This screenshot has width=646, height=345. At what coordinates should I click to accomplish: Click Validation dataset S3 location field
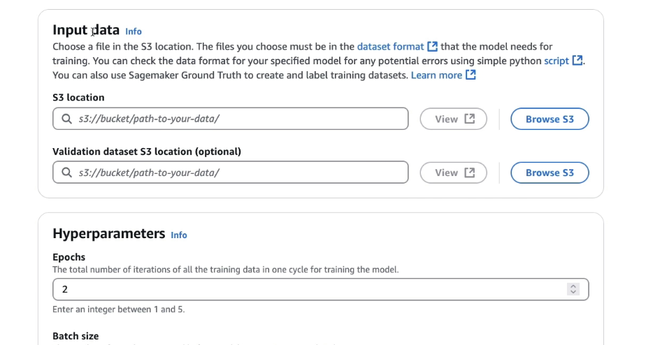(230, 172)
